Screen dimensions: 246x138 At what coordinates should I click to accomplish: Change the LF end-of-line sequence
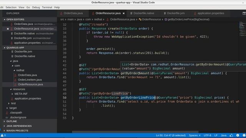point(216,135)
